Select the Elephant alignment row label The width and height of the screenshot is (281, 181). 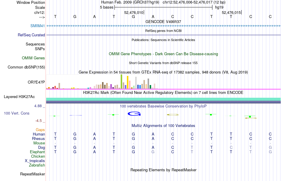click(x=37, y=152)
